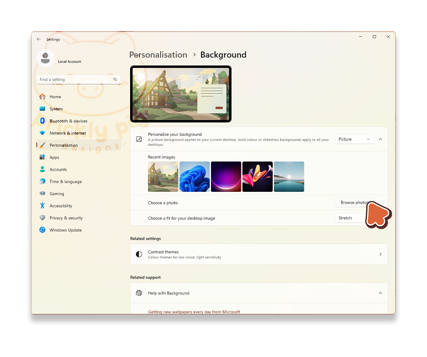
Task: Open the wallpapers from Microsoft link
Action: pyautogui.click(x=194, y=312)
